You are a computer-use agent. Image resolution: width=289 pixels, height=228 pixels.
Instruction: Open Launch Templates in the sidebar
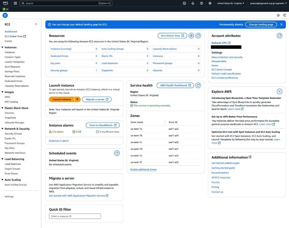tap(14, 62)
